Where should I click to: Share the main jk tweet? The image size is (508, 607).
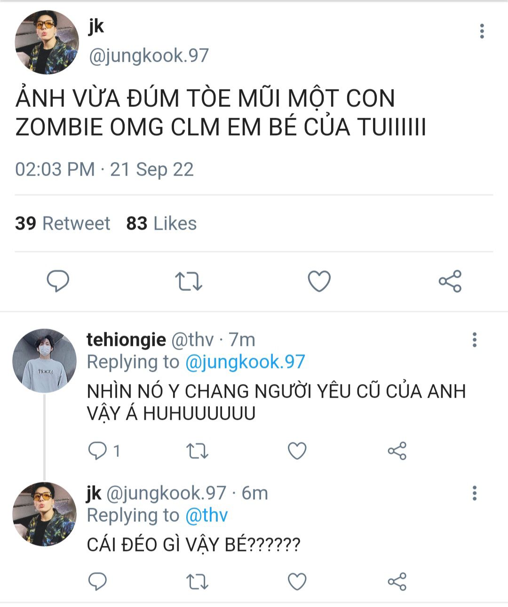click(x=450, y=281)
